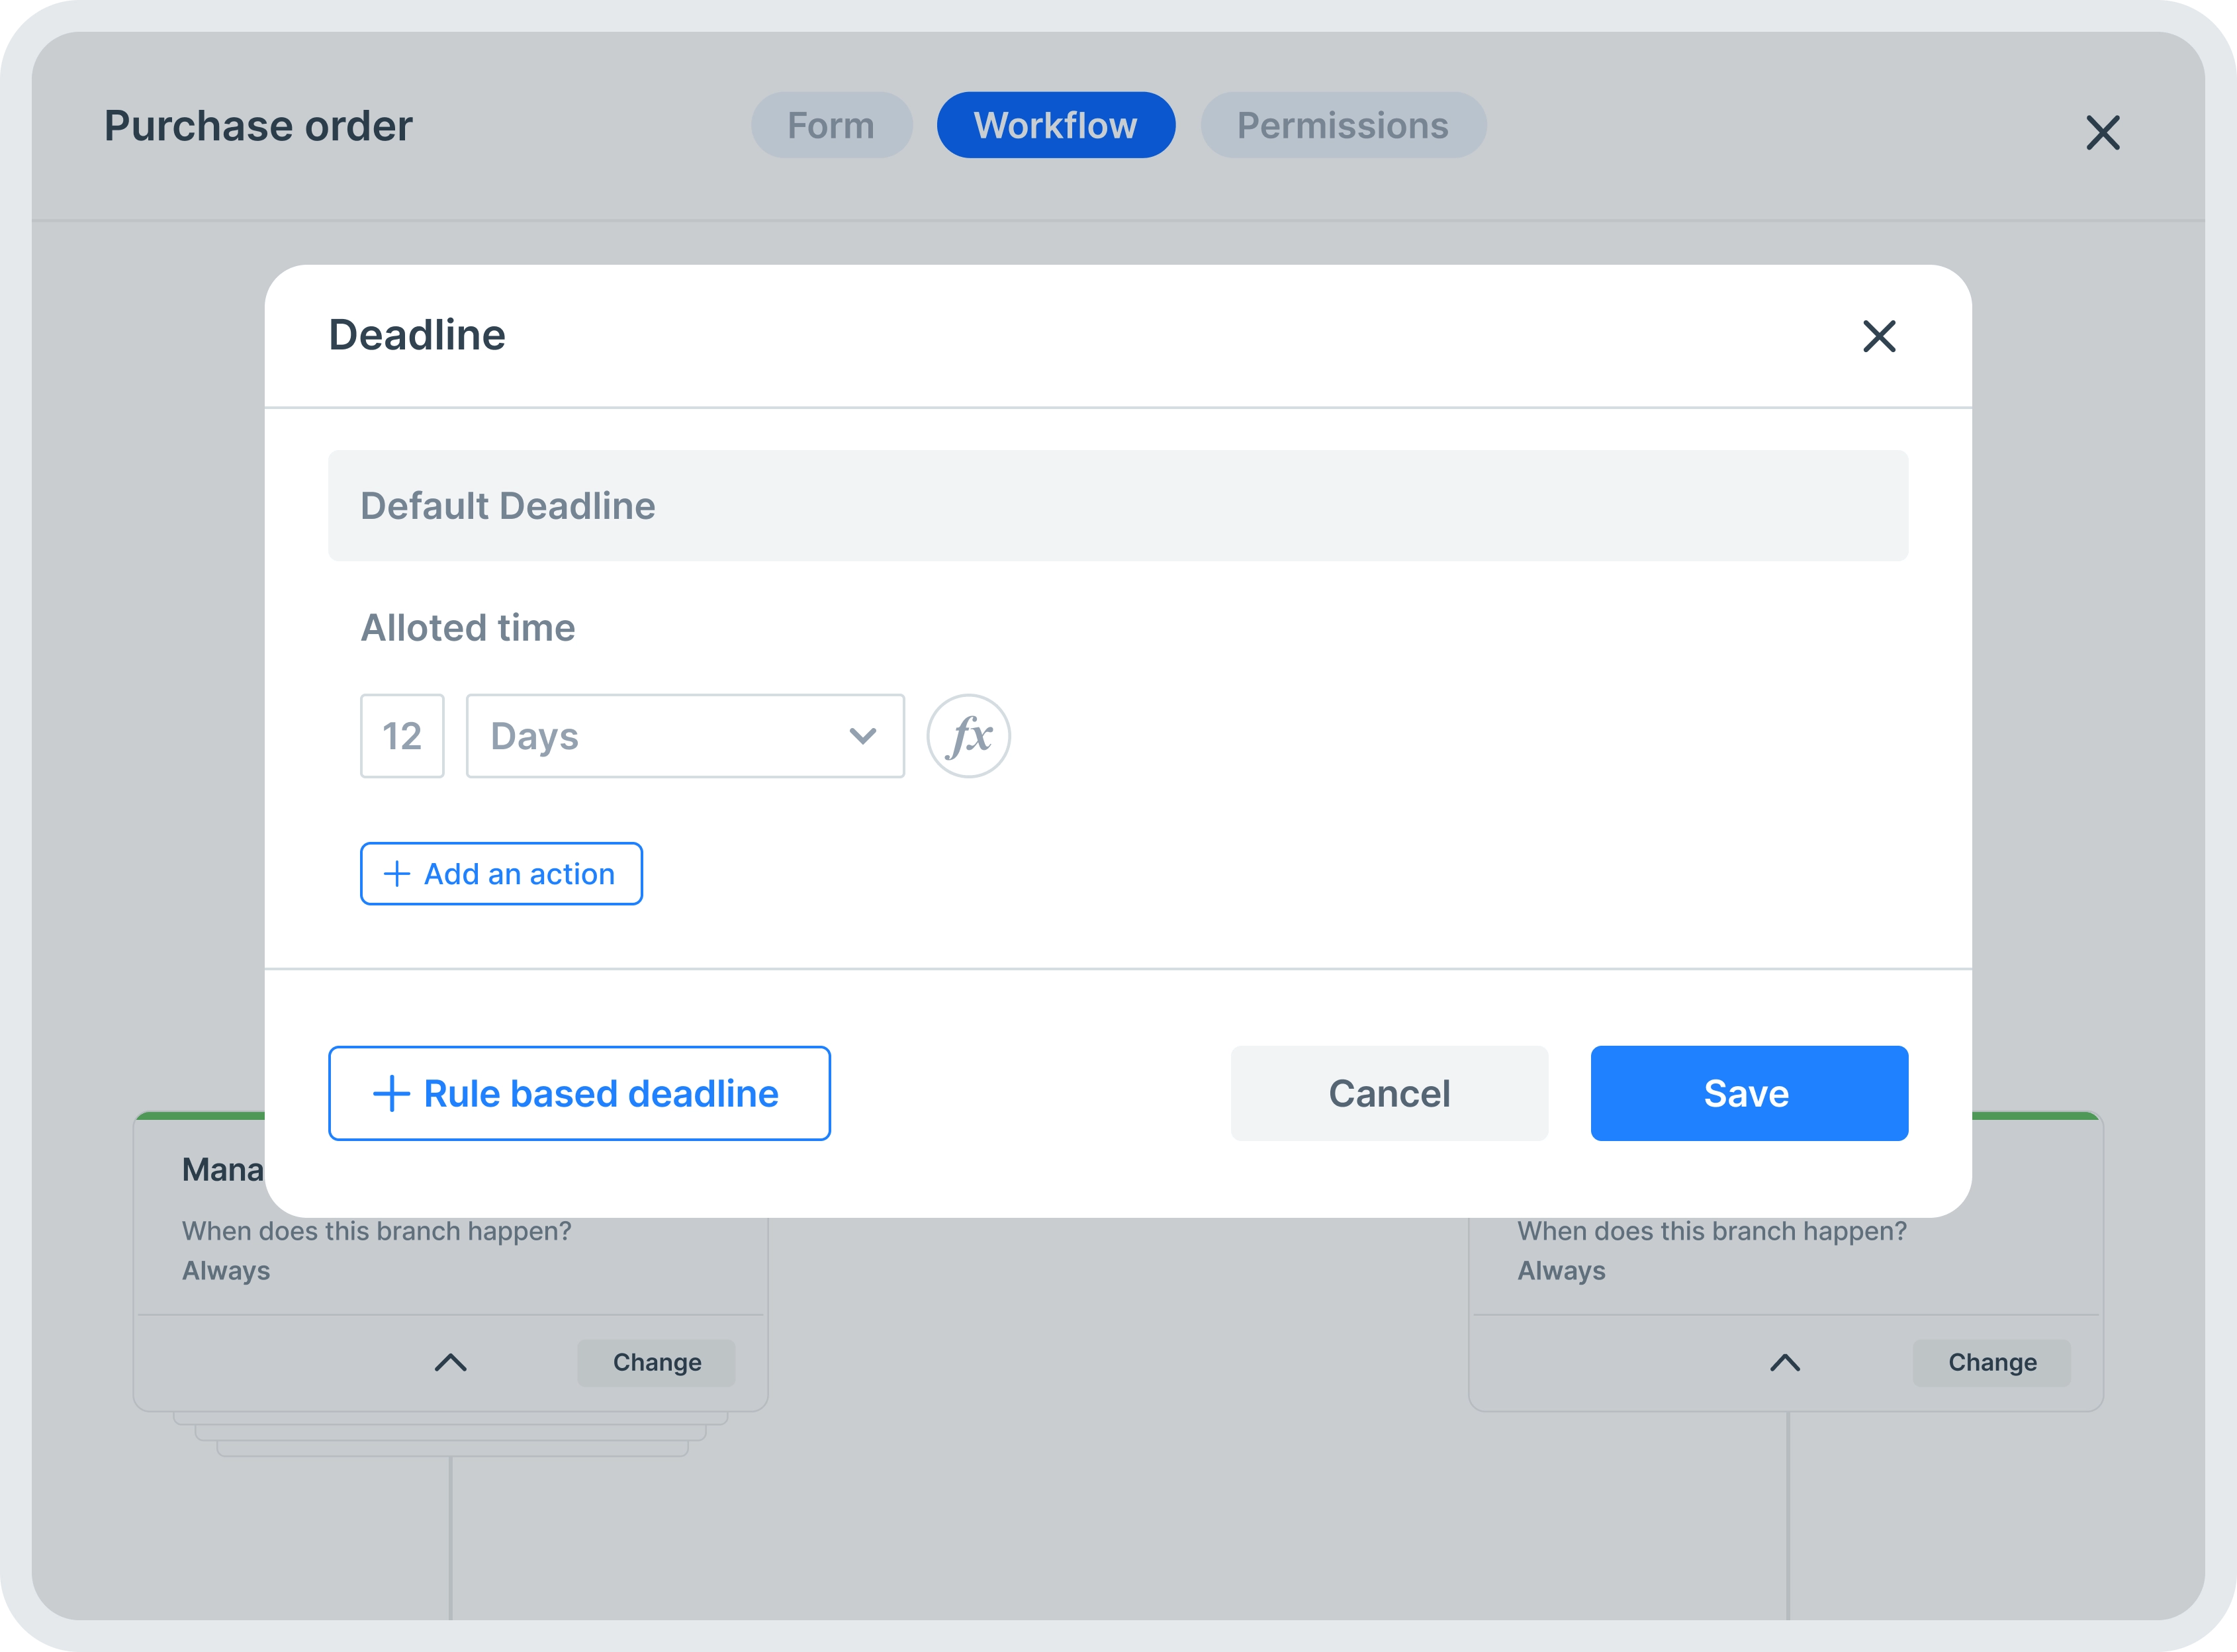
Task: Click the close X on Deadline modal
Action: coord(1879,336)
